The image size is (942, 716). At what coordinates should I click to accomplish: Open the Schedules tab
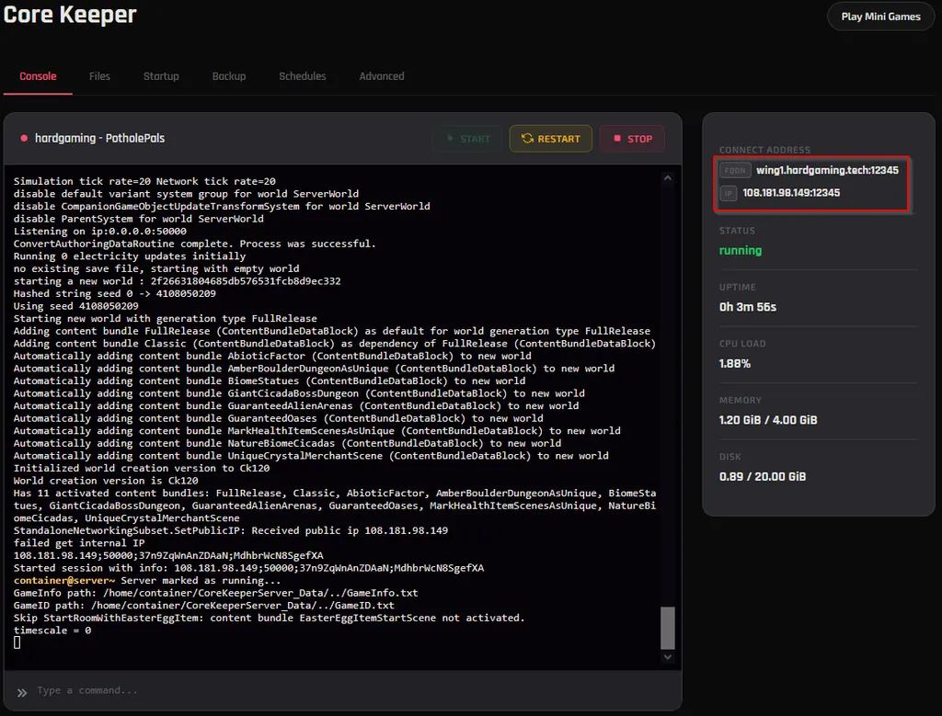302,76
